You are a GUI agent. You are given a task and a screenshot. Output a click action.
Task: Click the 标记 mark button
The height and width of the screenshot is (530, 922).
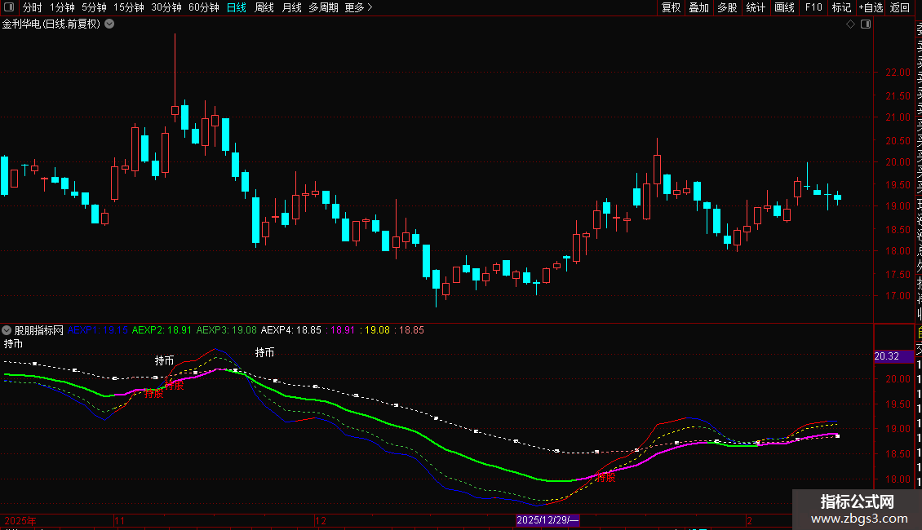[841, 7]
